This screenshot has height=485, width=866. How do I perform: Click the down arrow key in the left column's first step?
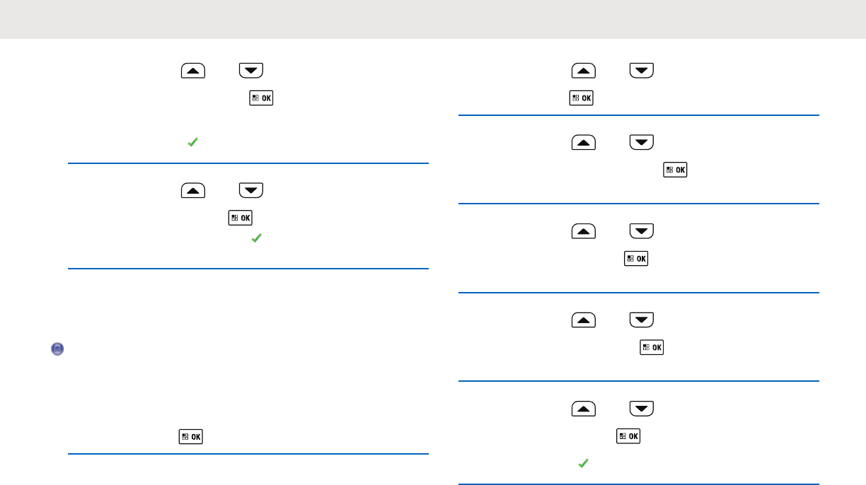click(251, 70)
